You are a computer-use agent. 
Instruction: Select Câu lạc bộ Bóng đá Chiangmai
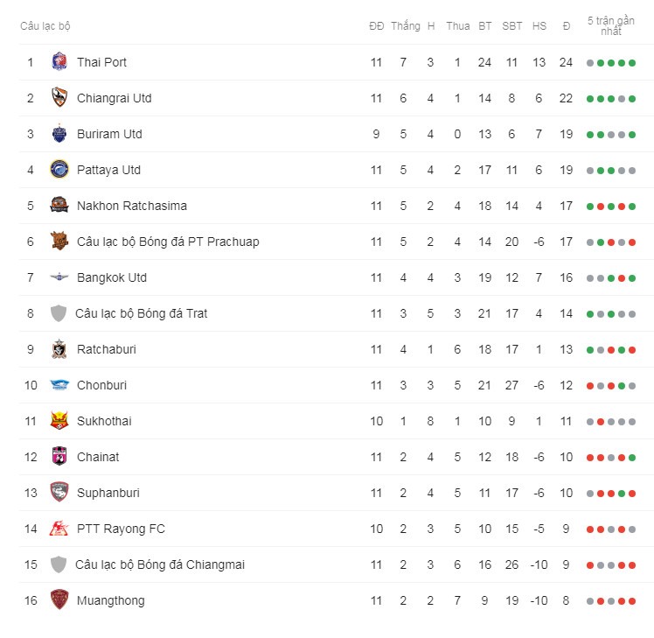coord(160,564)
